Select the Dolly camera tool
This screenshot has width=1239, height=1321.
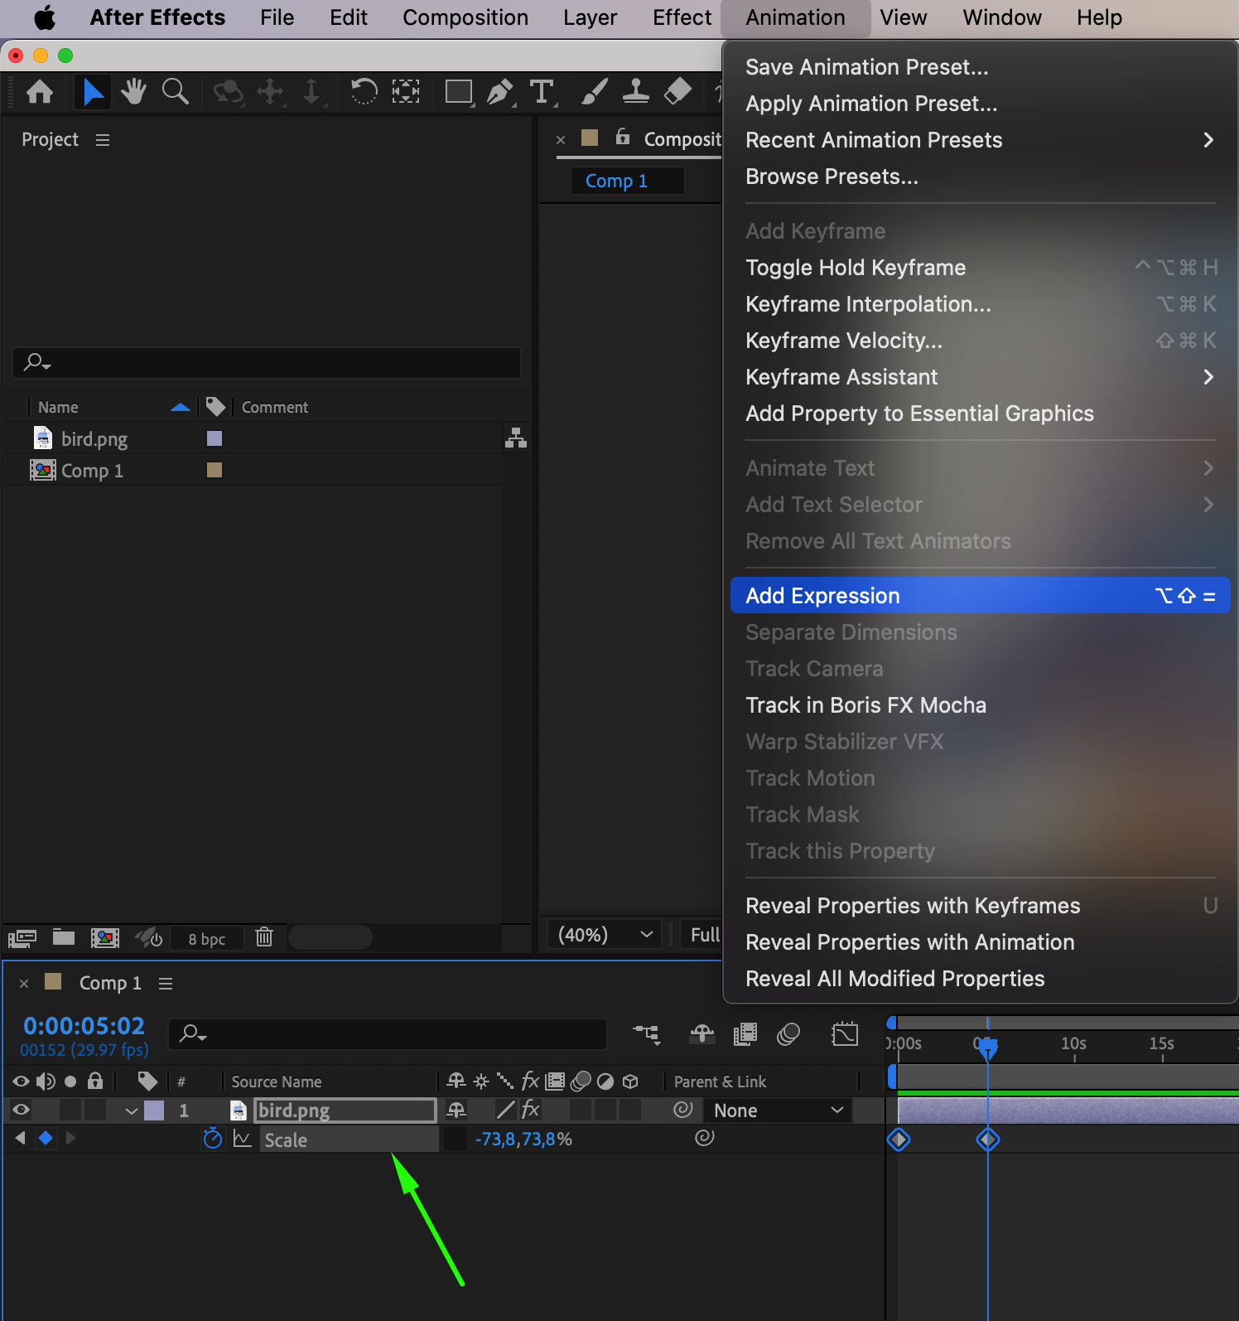(311, 91)
